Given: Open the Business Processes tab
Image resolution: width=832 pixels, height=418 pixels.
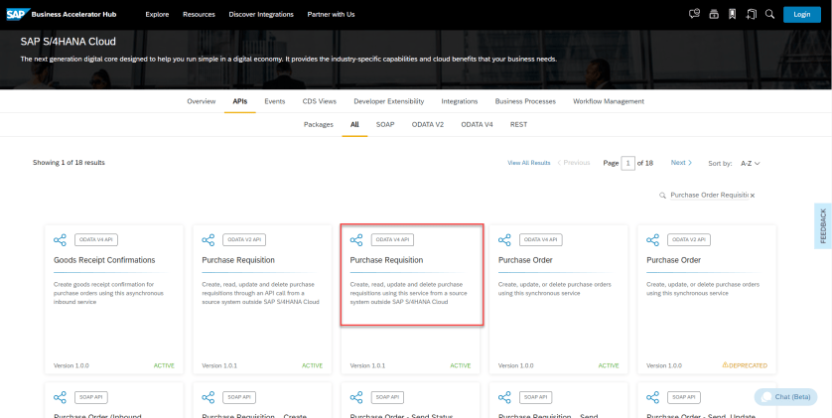Looking at the screenshot, I should coord(525,101).
